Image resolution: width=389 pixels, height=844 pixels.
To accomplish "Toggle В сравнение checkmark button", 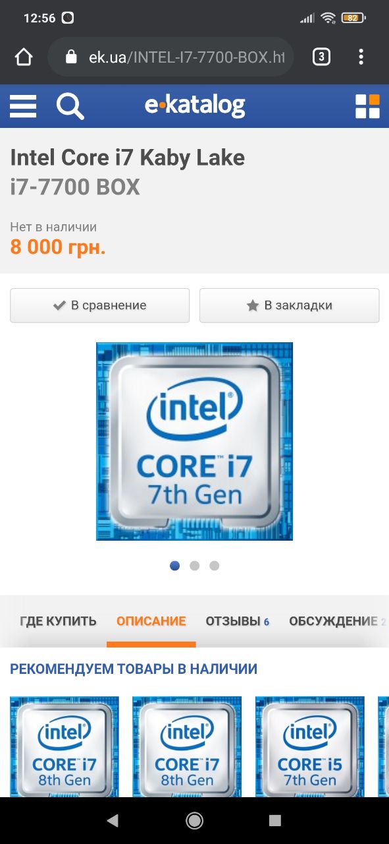I will click(x=100, y=305).
